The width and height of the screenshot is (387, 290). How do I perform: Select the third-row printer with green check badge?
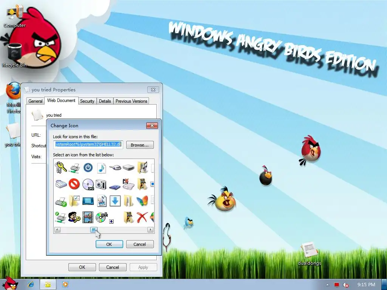[61, 202]
